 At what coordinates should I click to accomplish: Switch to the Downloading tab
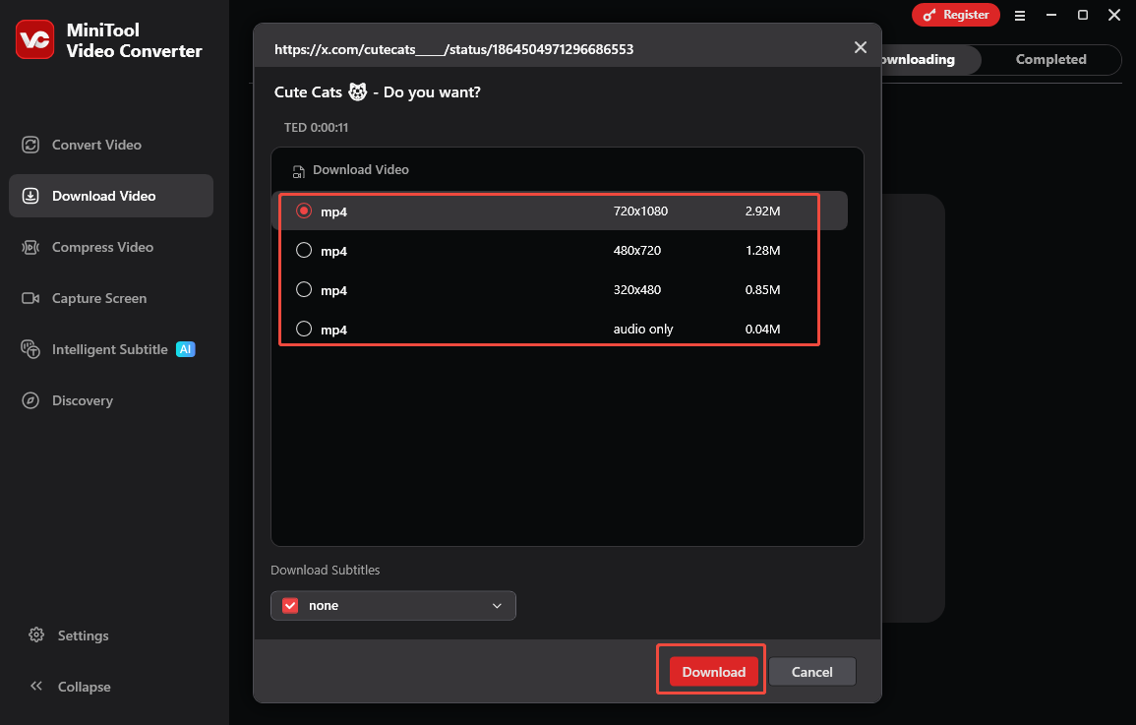(922, 59)
